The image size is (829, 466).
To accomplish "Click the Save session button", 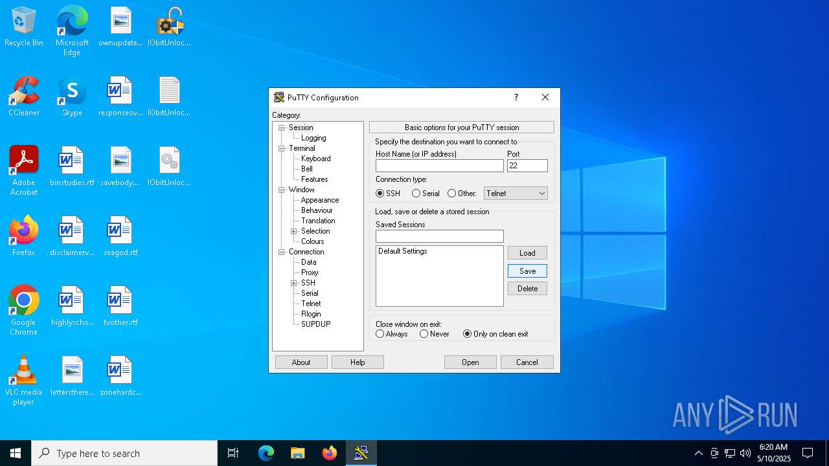I will coord(527,271).
